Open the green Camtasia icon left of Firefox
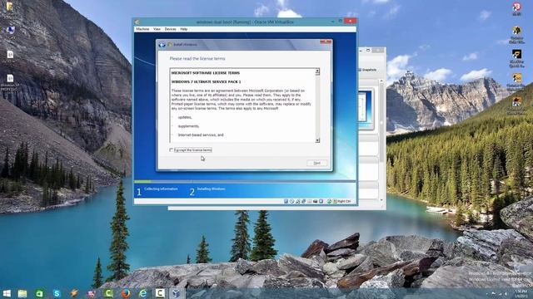 pos(108,293)
